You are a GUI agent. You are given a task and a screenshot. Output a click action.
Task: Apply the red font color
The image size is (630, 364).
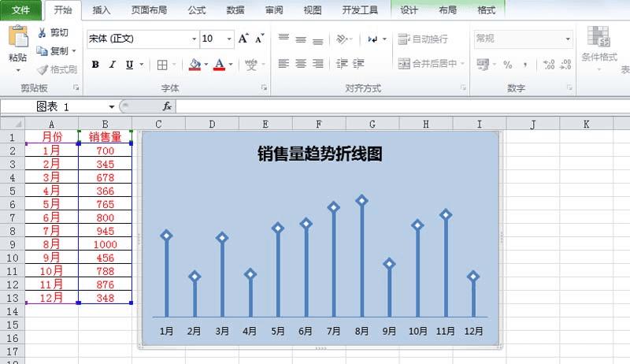coord(219,65)
